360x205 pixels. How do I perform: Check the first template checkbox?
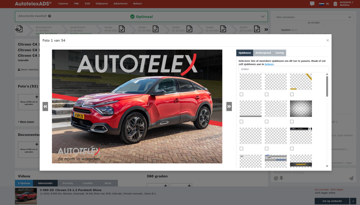pyautogui.click(x=241, y=95)
